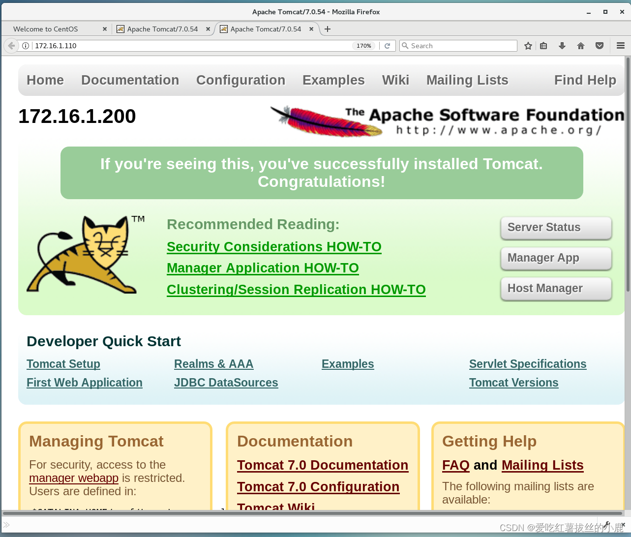
Task: Open Tomcat 7.0 Documentation link
Action: [323, 465]
